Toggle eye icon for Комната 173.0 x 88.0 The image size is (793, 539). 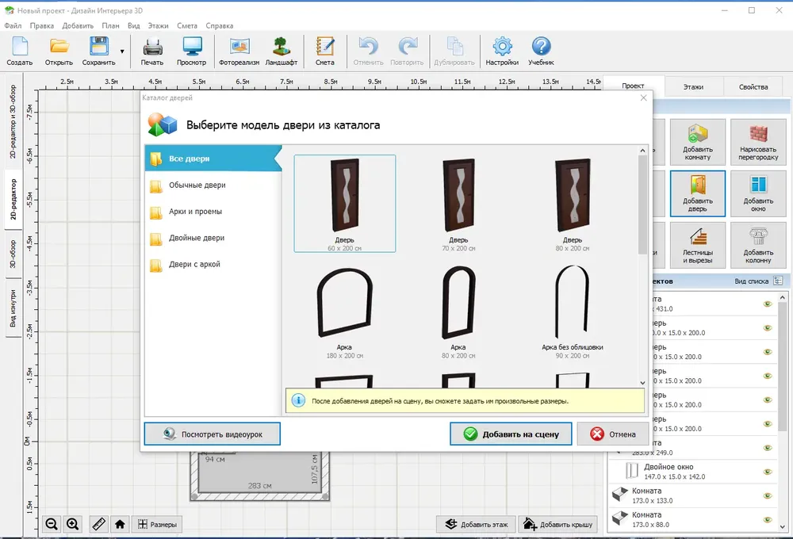[767, 520]
